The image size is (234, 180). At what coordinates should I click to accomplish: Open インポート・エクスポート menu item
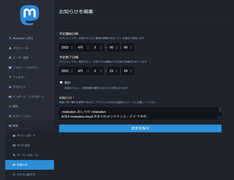(29, 97)
